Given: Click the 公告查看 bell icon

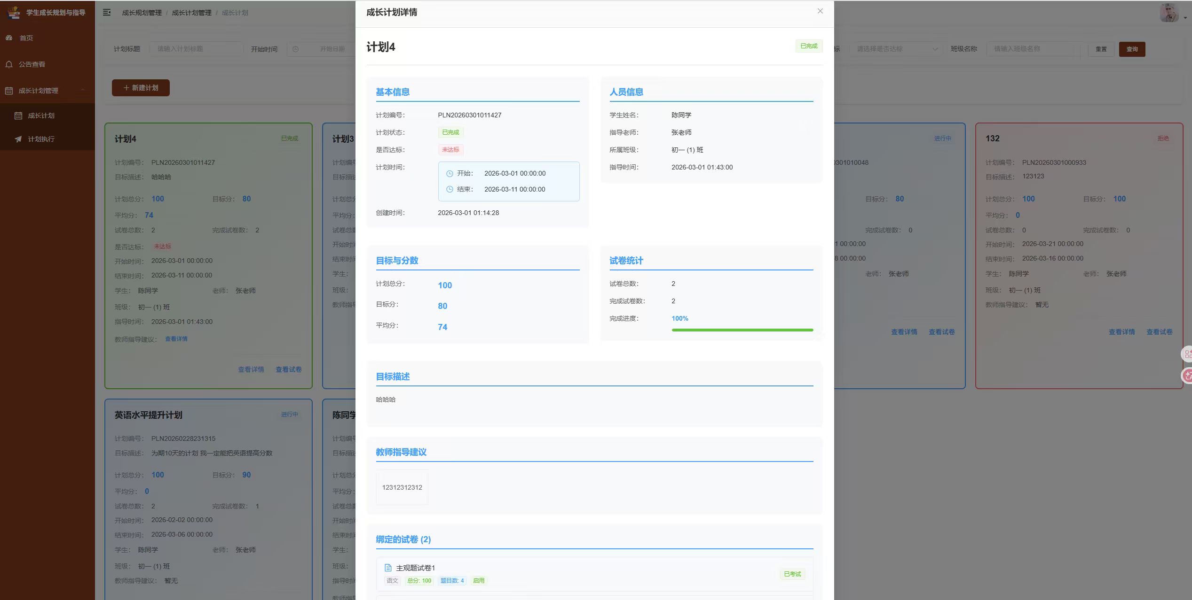Looking at the screenshot, I should point(9,64).
